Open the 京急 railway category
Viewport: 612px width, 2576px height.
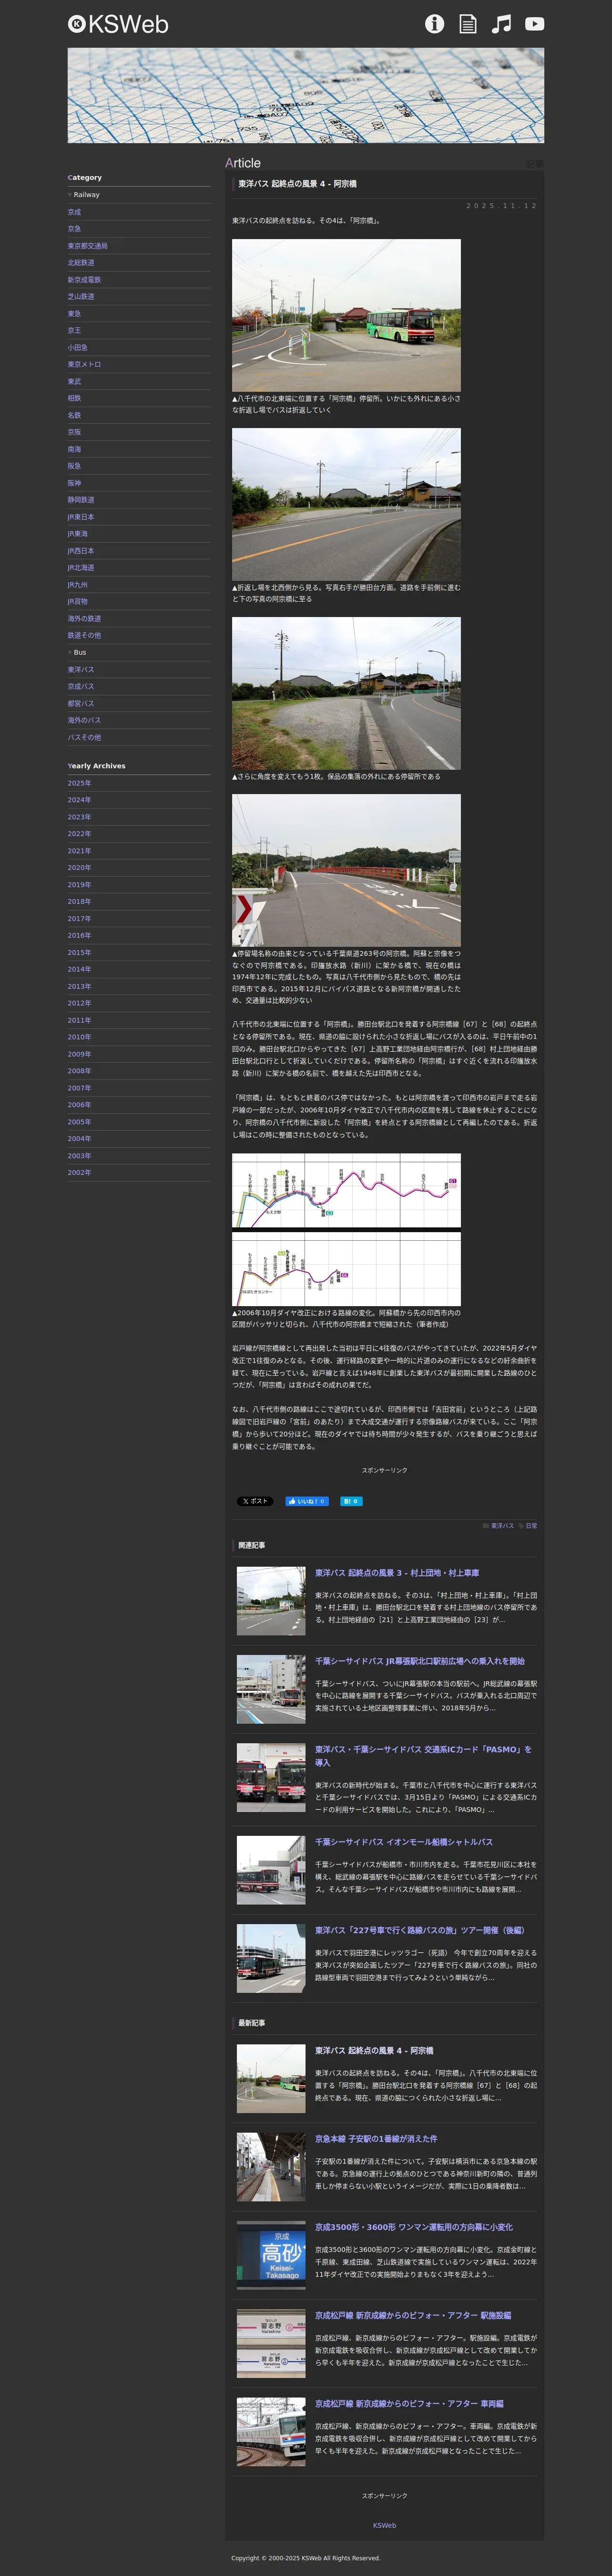(75, 229)
